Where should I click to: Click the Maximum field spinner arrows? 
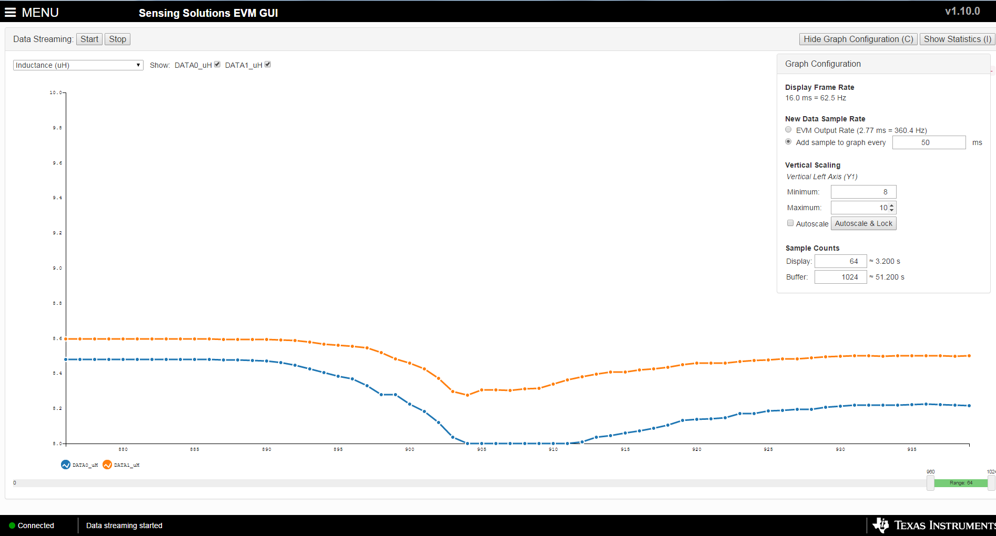point(891,208)
